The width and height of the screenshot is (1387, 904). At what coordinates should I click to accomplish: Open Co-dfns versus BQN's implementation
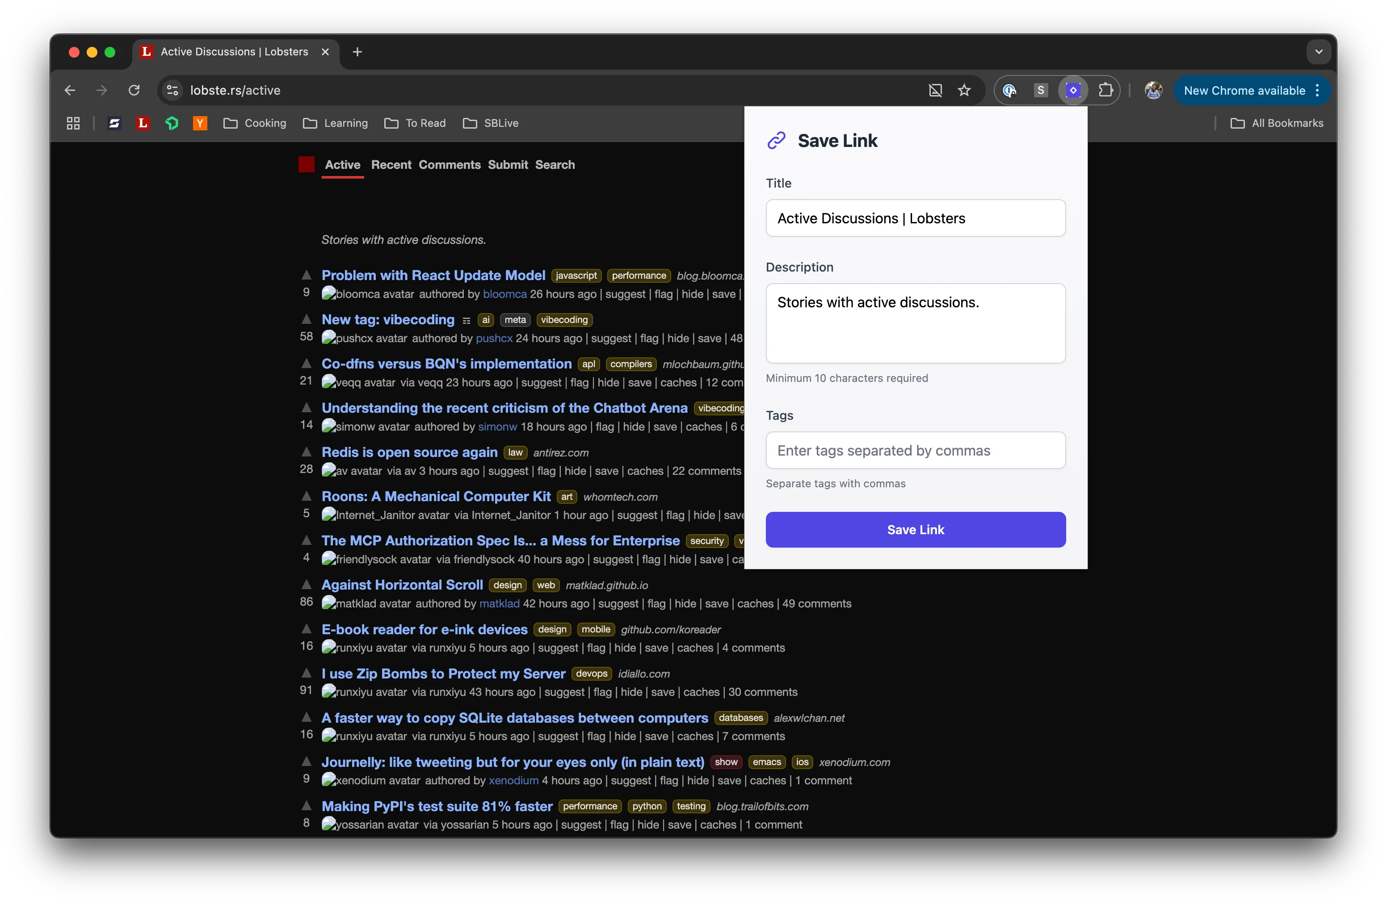pos(446,364)
